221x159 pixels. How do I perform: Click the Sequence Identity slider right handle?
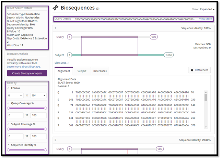pos(45,150)
